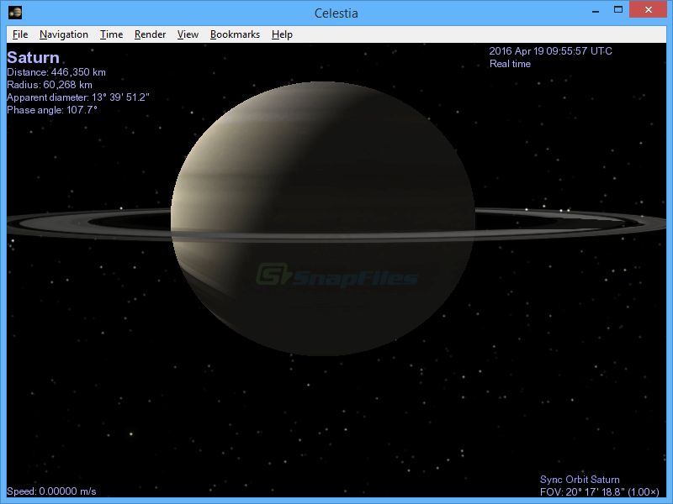Screen dimensions: 673x504
Task: Click the Celestia app icon in title bar
Action: pyautogui.click(x=15, y=13)
